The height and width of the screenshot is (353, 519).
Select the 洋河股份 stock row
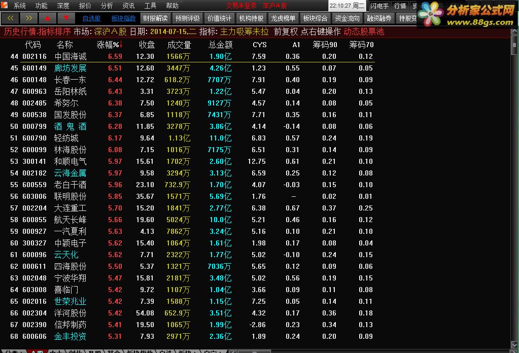(192, 313)
